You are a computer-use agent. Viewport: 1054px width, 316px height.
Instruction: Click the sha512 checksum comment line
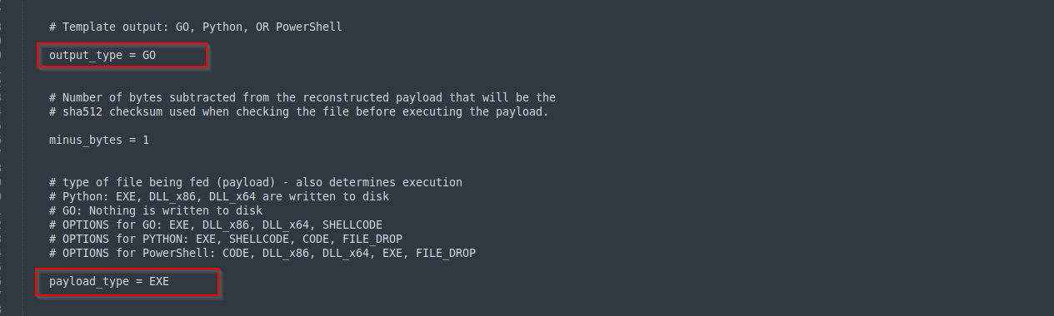(299, 111)
